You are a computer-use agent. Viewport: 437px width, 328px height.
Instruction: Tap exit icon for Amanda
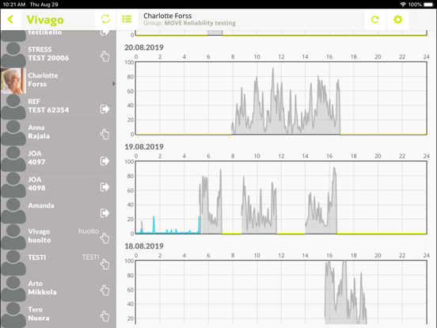pos(104,213)
